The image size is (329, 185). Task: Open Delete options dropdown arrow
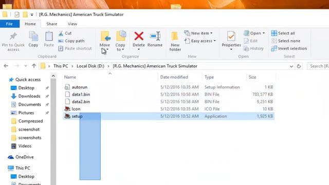tap(139, 50)
